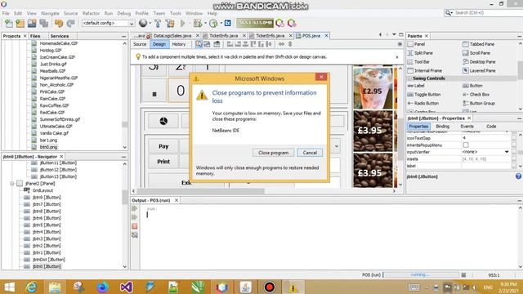Click the Save All toolbar icon
Viewport: 523px width, 294px height.
[43, 24]
